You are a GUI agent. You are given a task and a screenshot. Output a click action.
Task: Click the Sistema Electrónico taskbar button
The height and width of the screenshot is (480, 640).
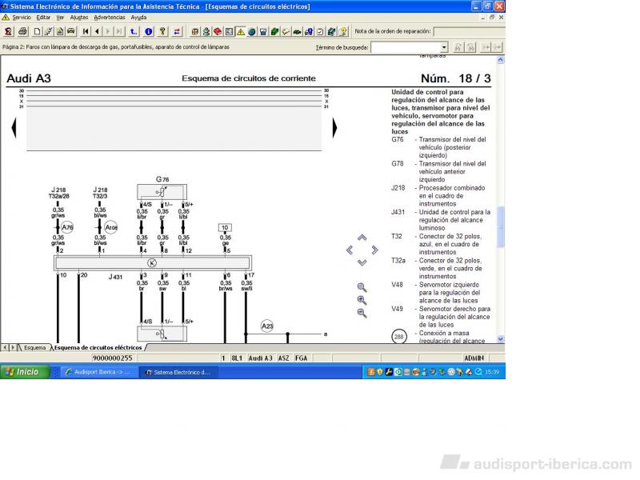(178, 372)
